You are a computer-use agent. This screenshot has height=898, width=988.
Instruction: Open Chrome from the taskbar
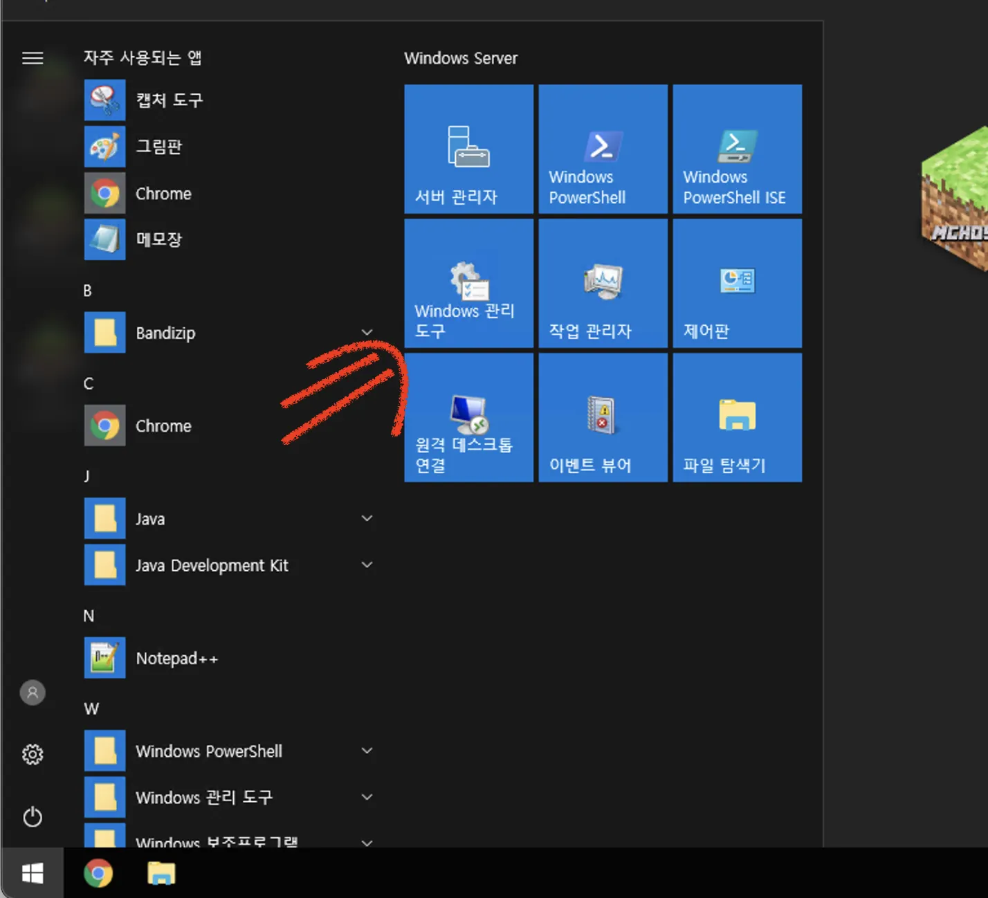coord(98,873)
